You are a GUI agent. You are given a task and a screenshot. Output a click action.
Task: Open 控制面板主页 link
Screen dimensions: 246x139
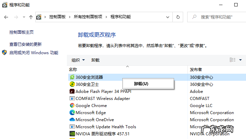tap(22, 32)
